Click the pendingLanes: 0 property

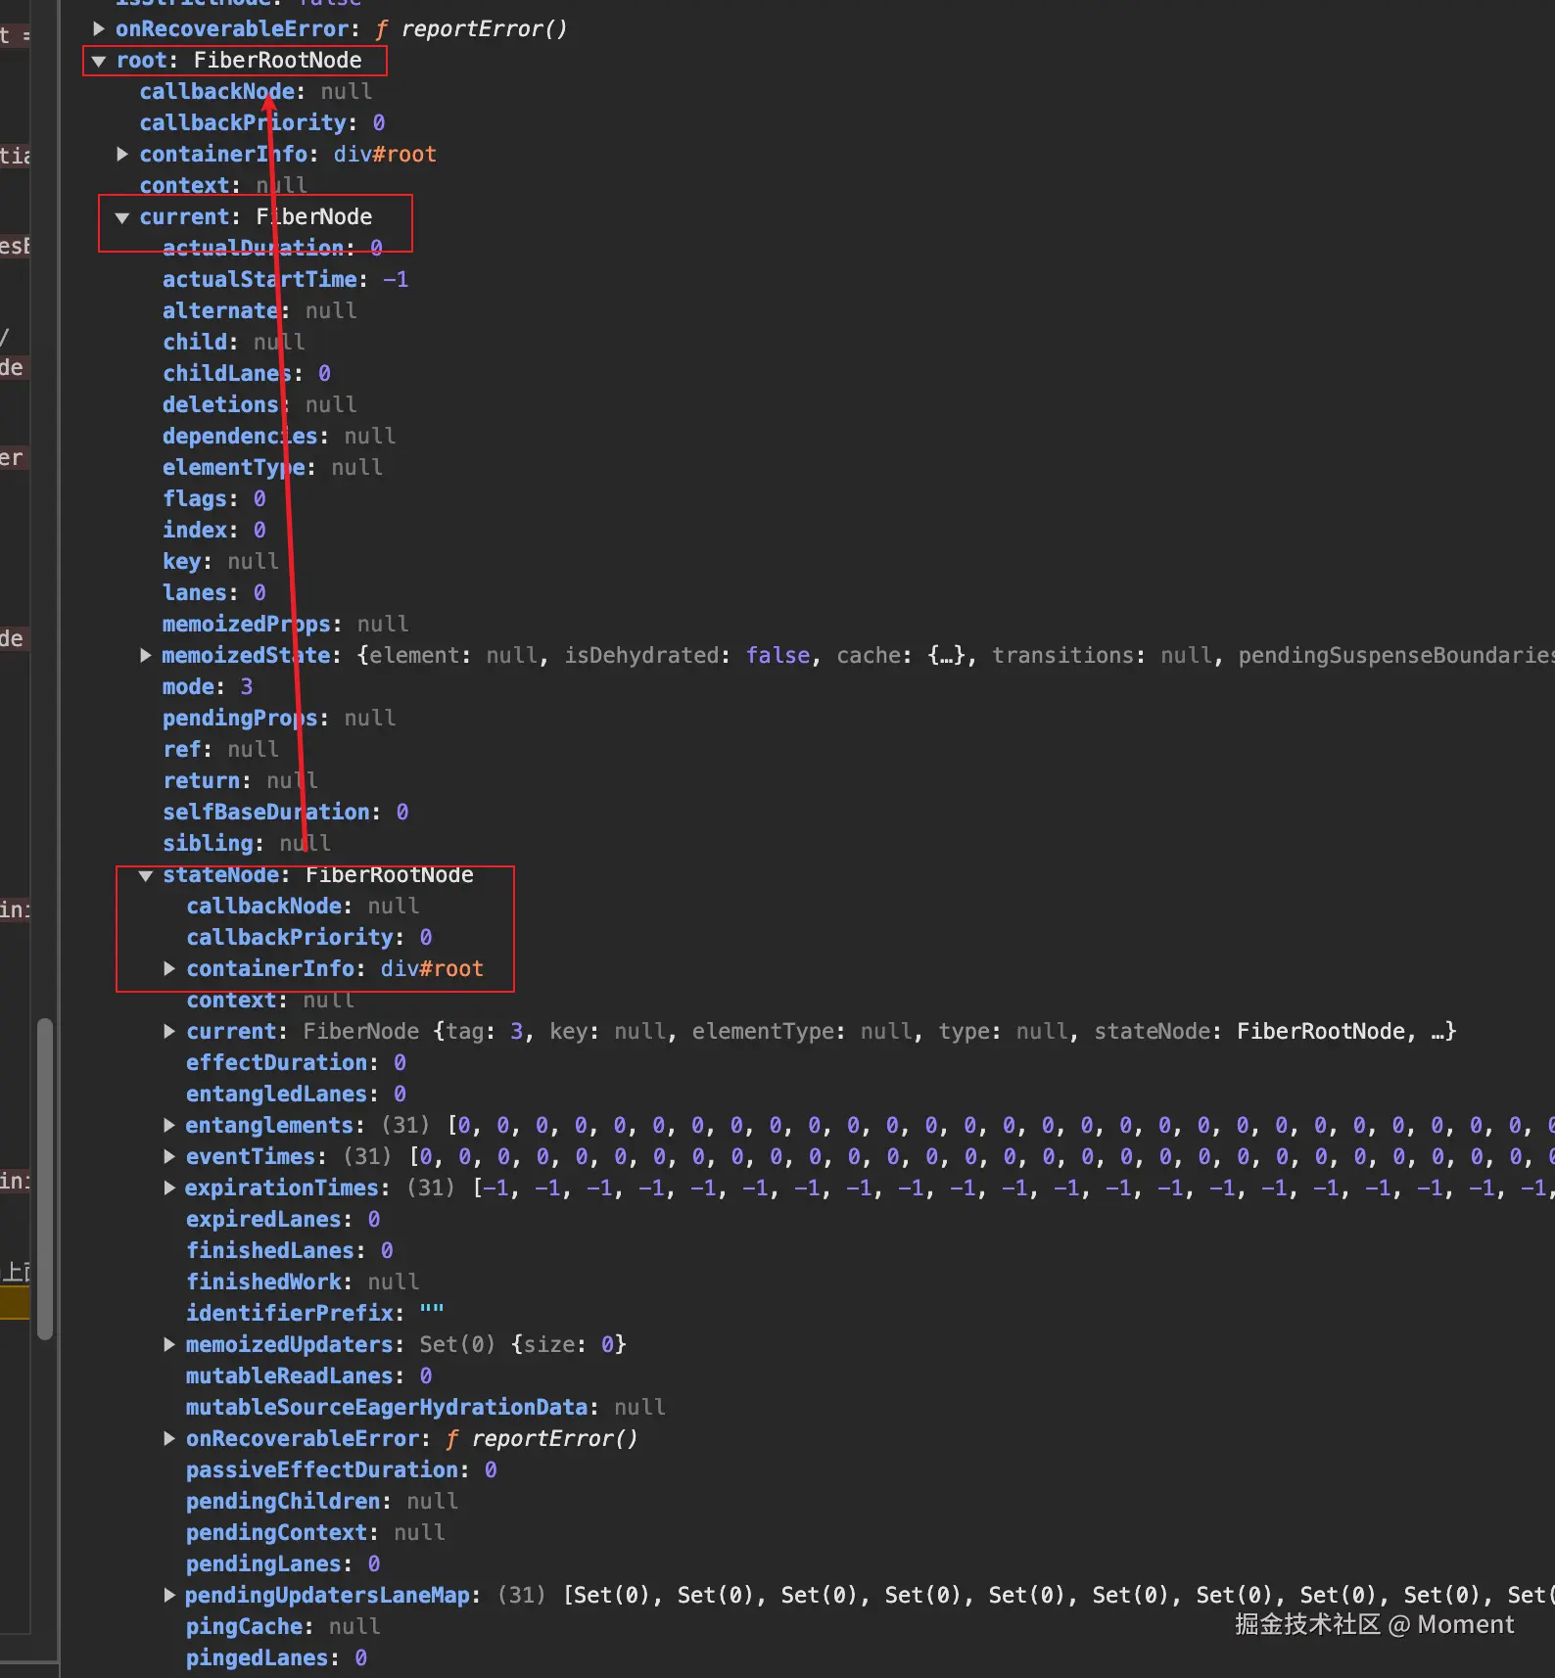283,1564
